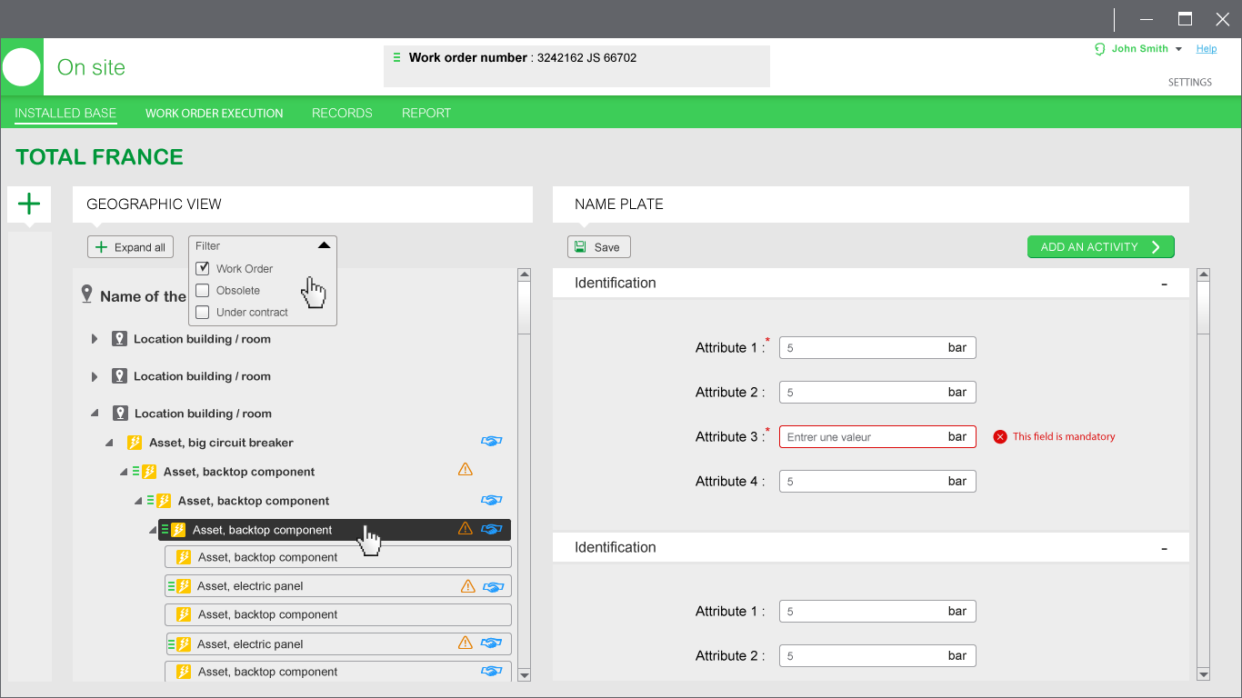1242x698 pixels.
Task: Click the red error icon beside mandatory message
Action: (x=1000, y=436)
